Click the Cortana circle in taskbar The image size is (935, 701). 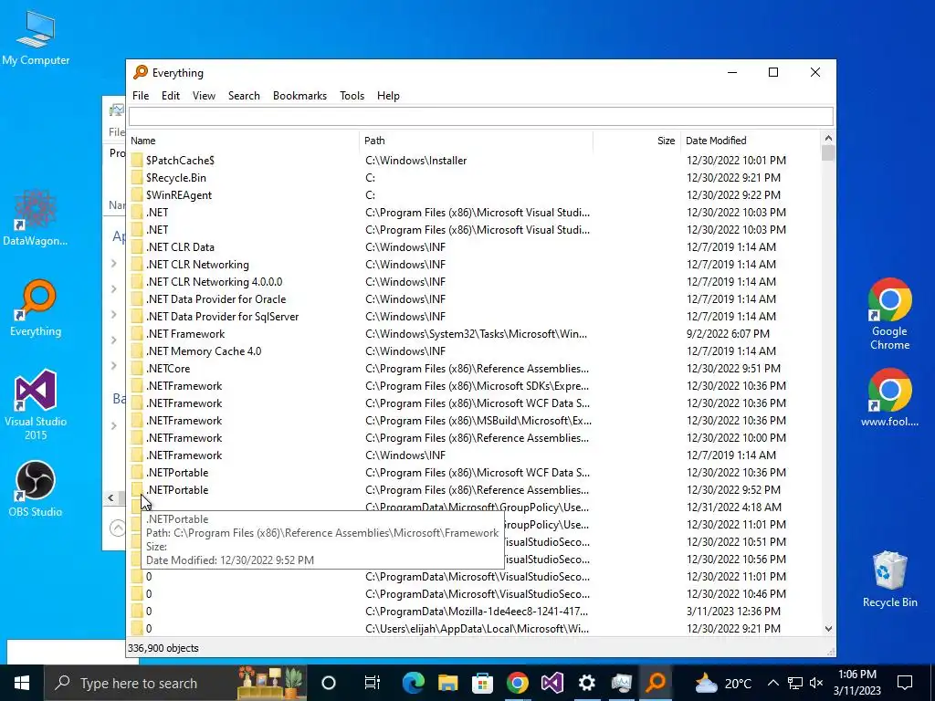pos(329,683)
